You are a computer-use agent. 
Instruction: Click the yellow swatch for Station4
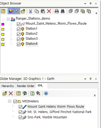(x=3, y=44)
